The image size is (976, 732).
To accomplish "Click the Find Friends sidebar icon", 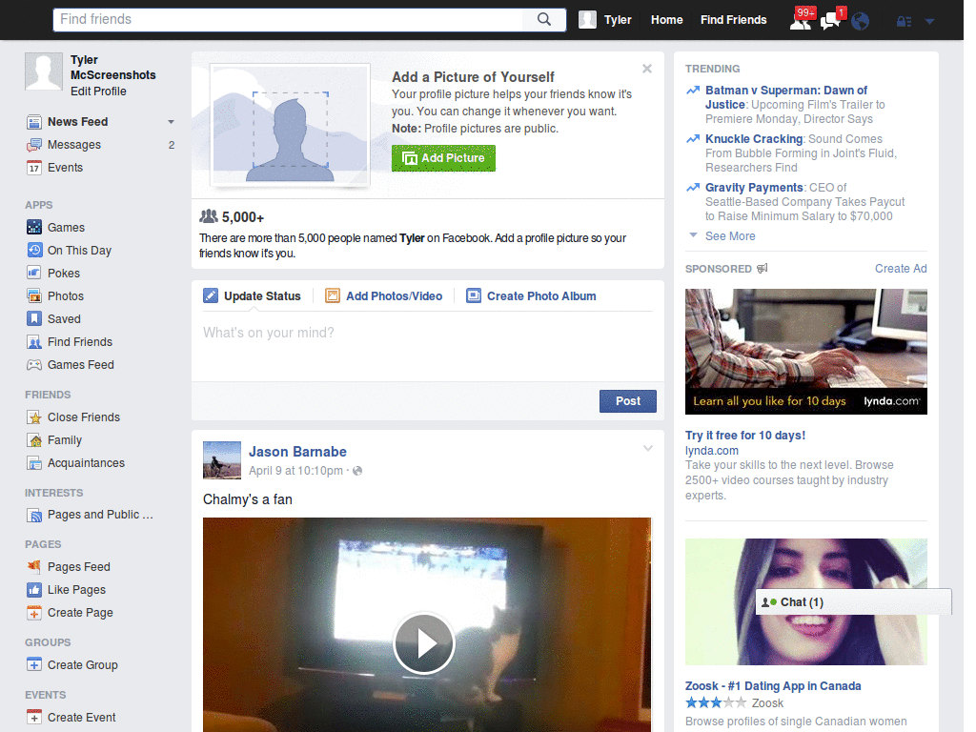I will (34, 342).
